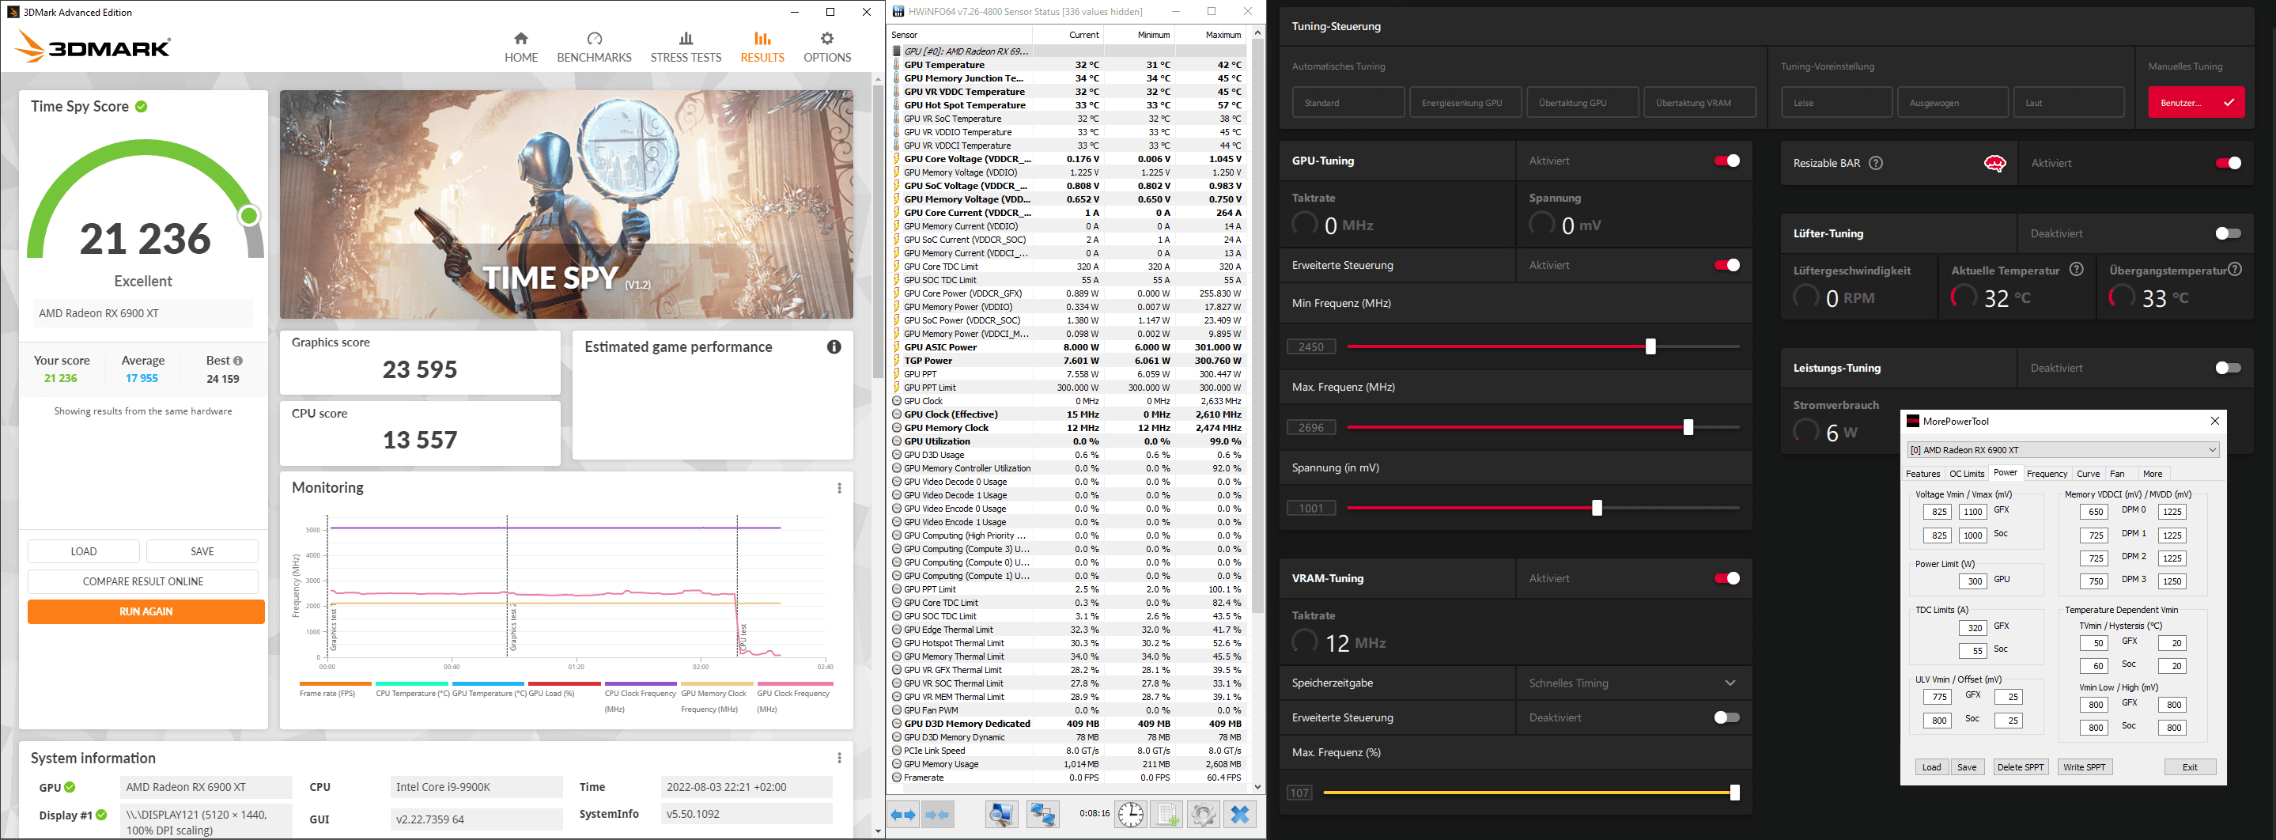This screenshot has width=2276, height=840.
Task: Select the Leise tuning preset
Action: [1836, 103]
